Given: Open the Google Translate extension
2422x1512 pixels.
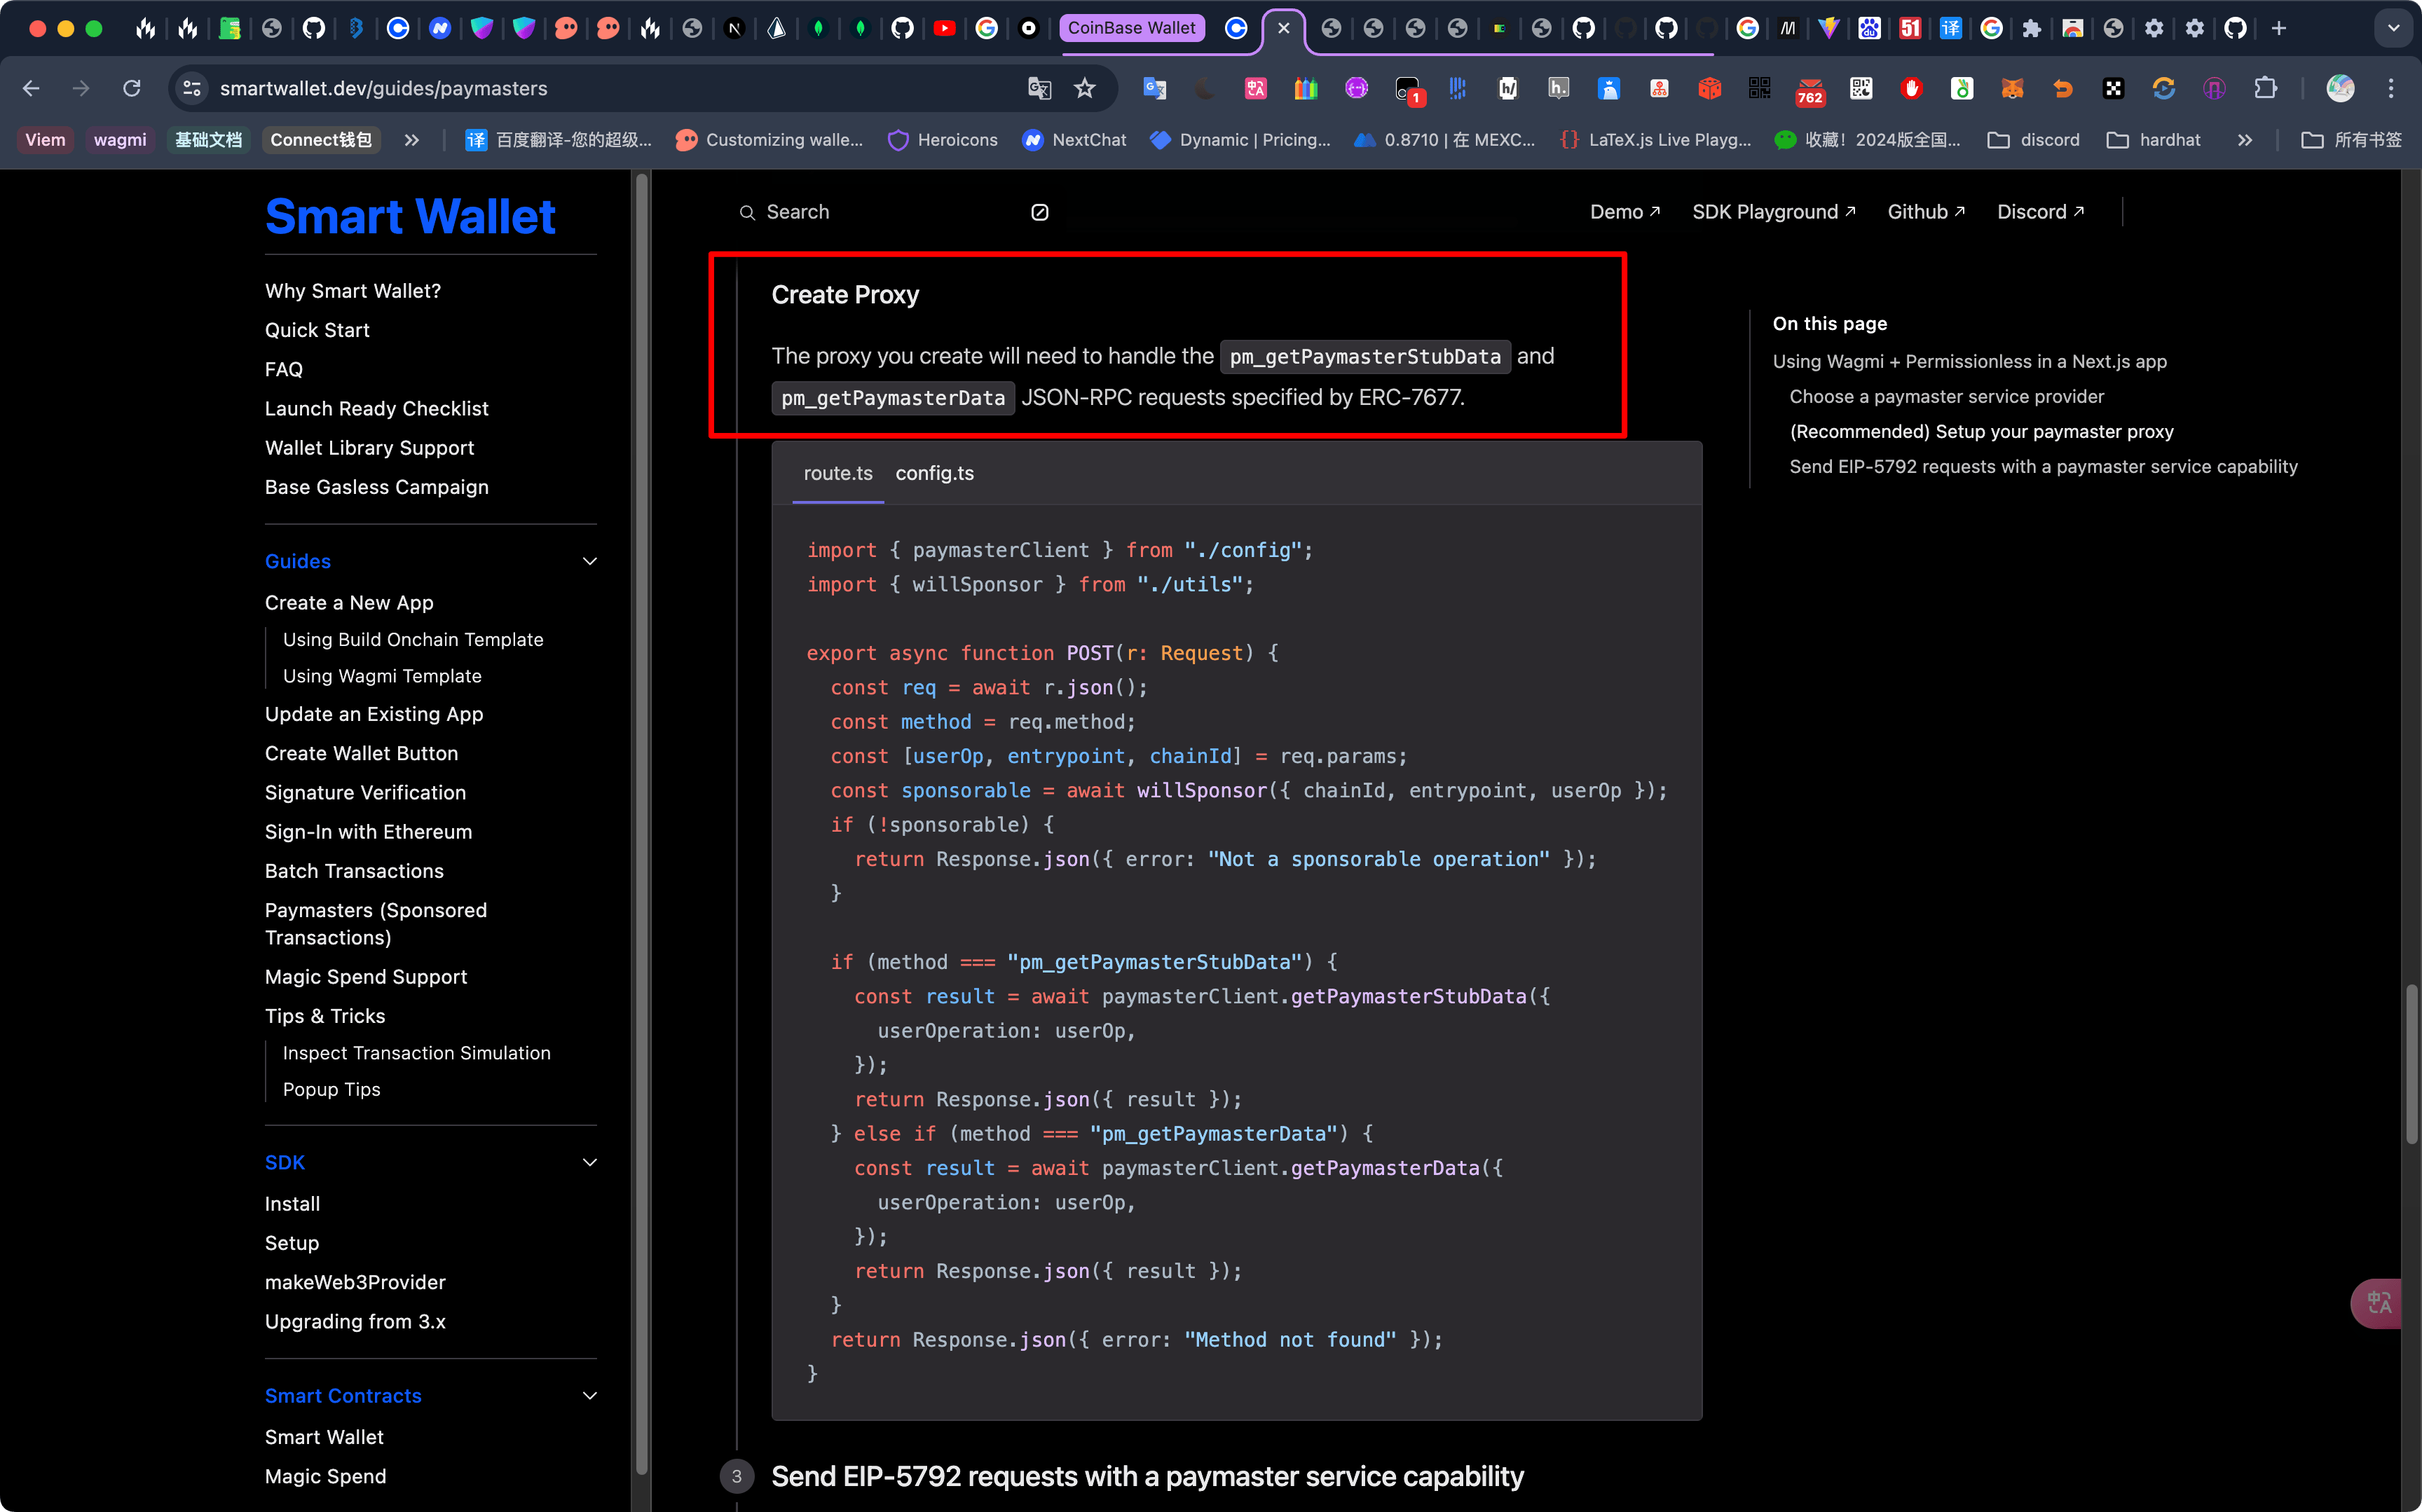Looking at the screenshot, I should coord(1155,89).
